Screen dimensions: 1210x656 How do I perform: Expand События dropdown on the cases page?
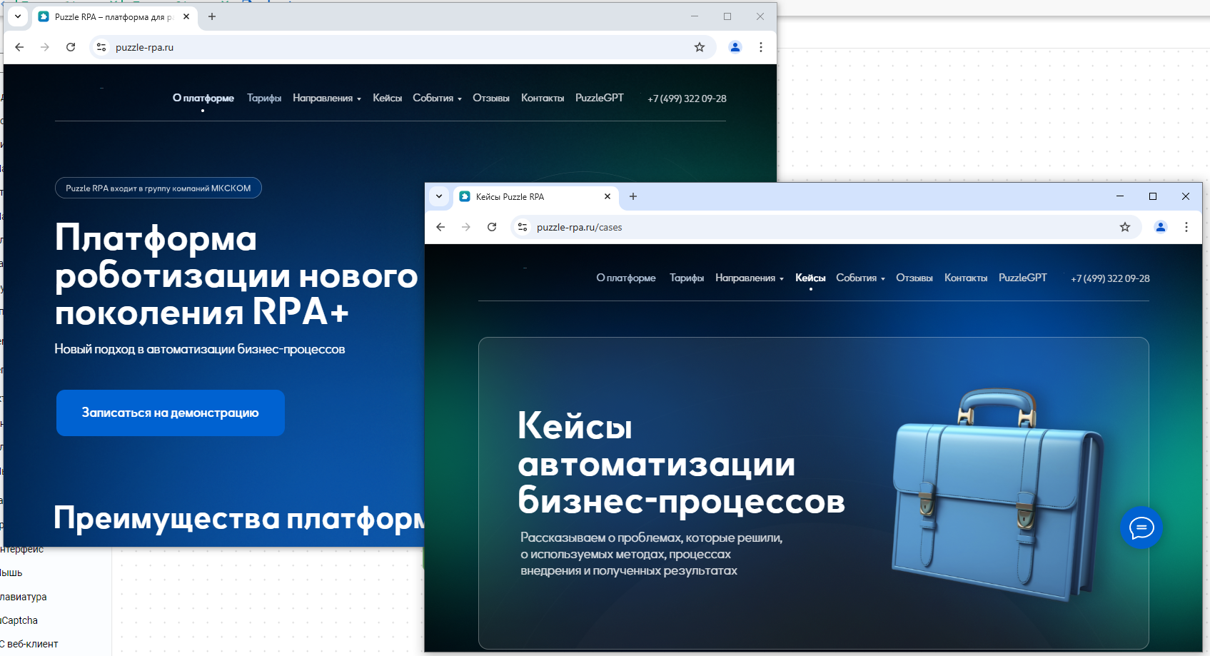tap(860, 278)
